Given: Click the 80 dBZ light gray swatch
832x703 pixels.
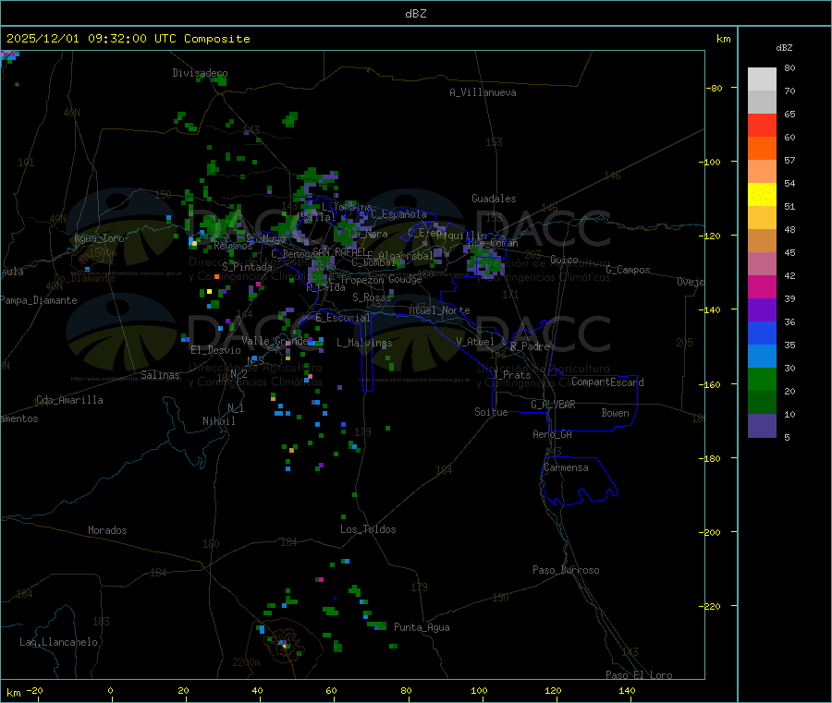Looking at the screenshot, I should [762, 79].
